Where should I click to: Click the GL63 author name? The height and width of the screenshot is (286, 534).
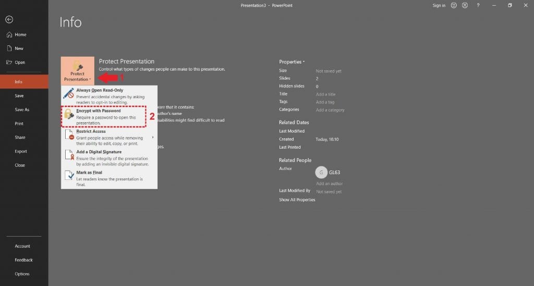[334, 173]
